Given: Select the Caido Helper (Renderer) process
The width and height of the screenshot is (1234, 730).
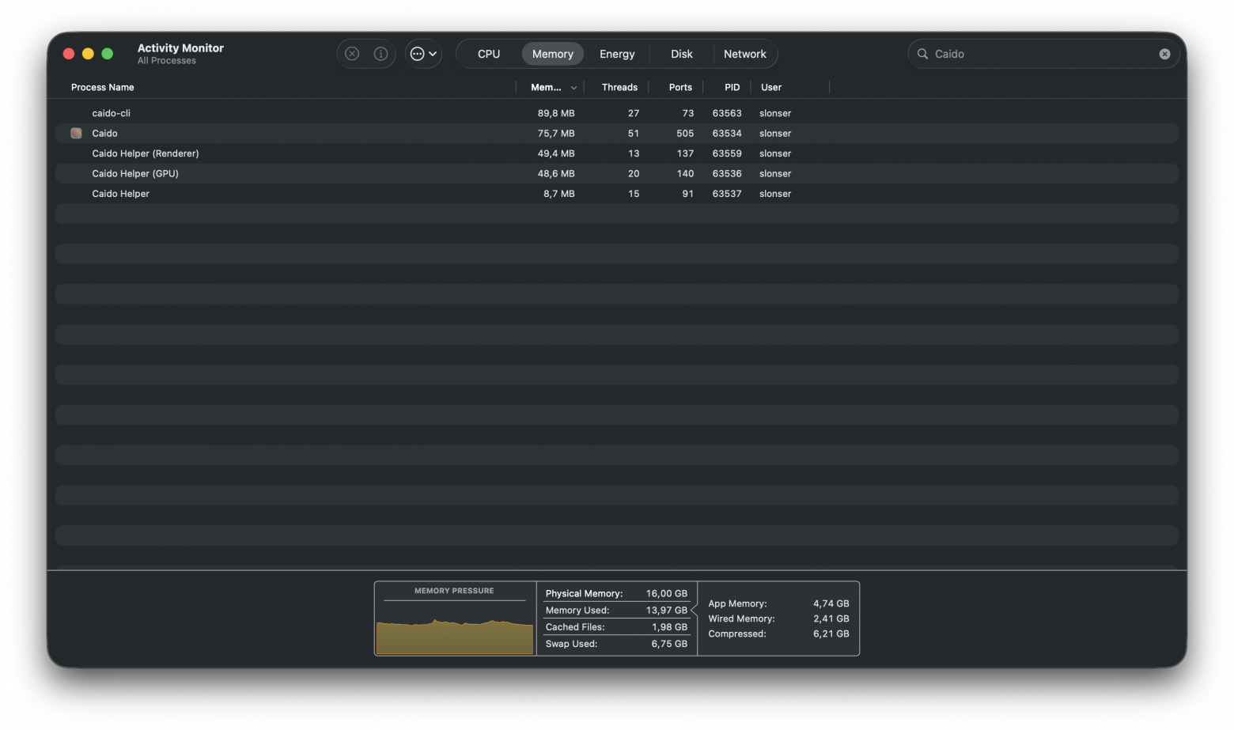Looking at the screenshot, I should point(617,153).
